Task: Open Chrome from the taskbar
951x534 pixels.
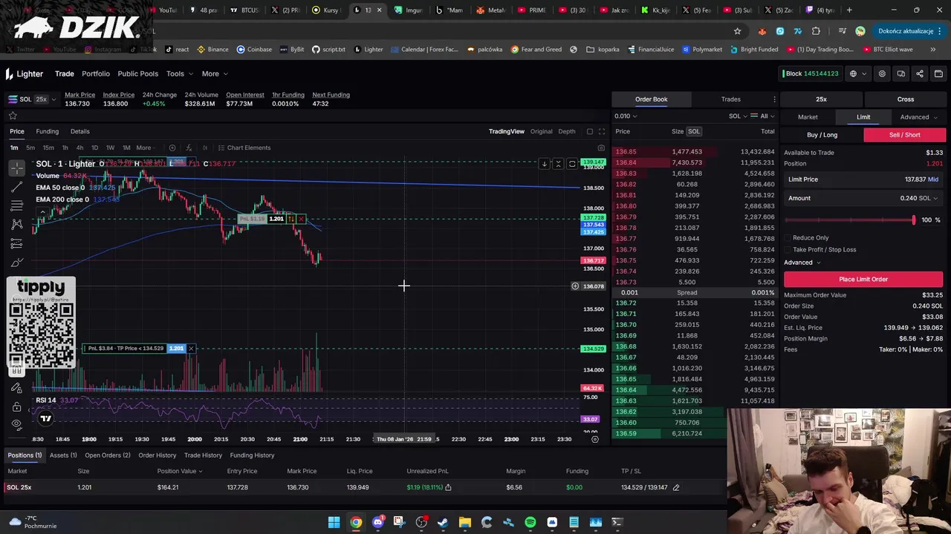Action: (356, 523)
